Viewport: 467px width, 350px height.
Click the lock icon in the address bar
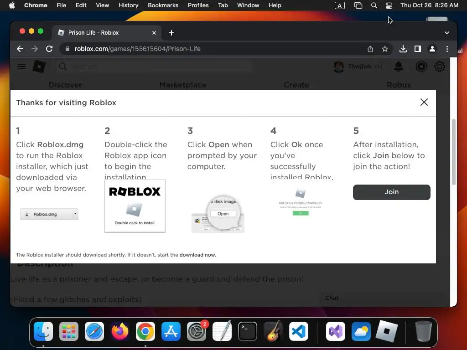(67, 49)
